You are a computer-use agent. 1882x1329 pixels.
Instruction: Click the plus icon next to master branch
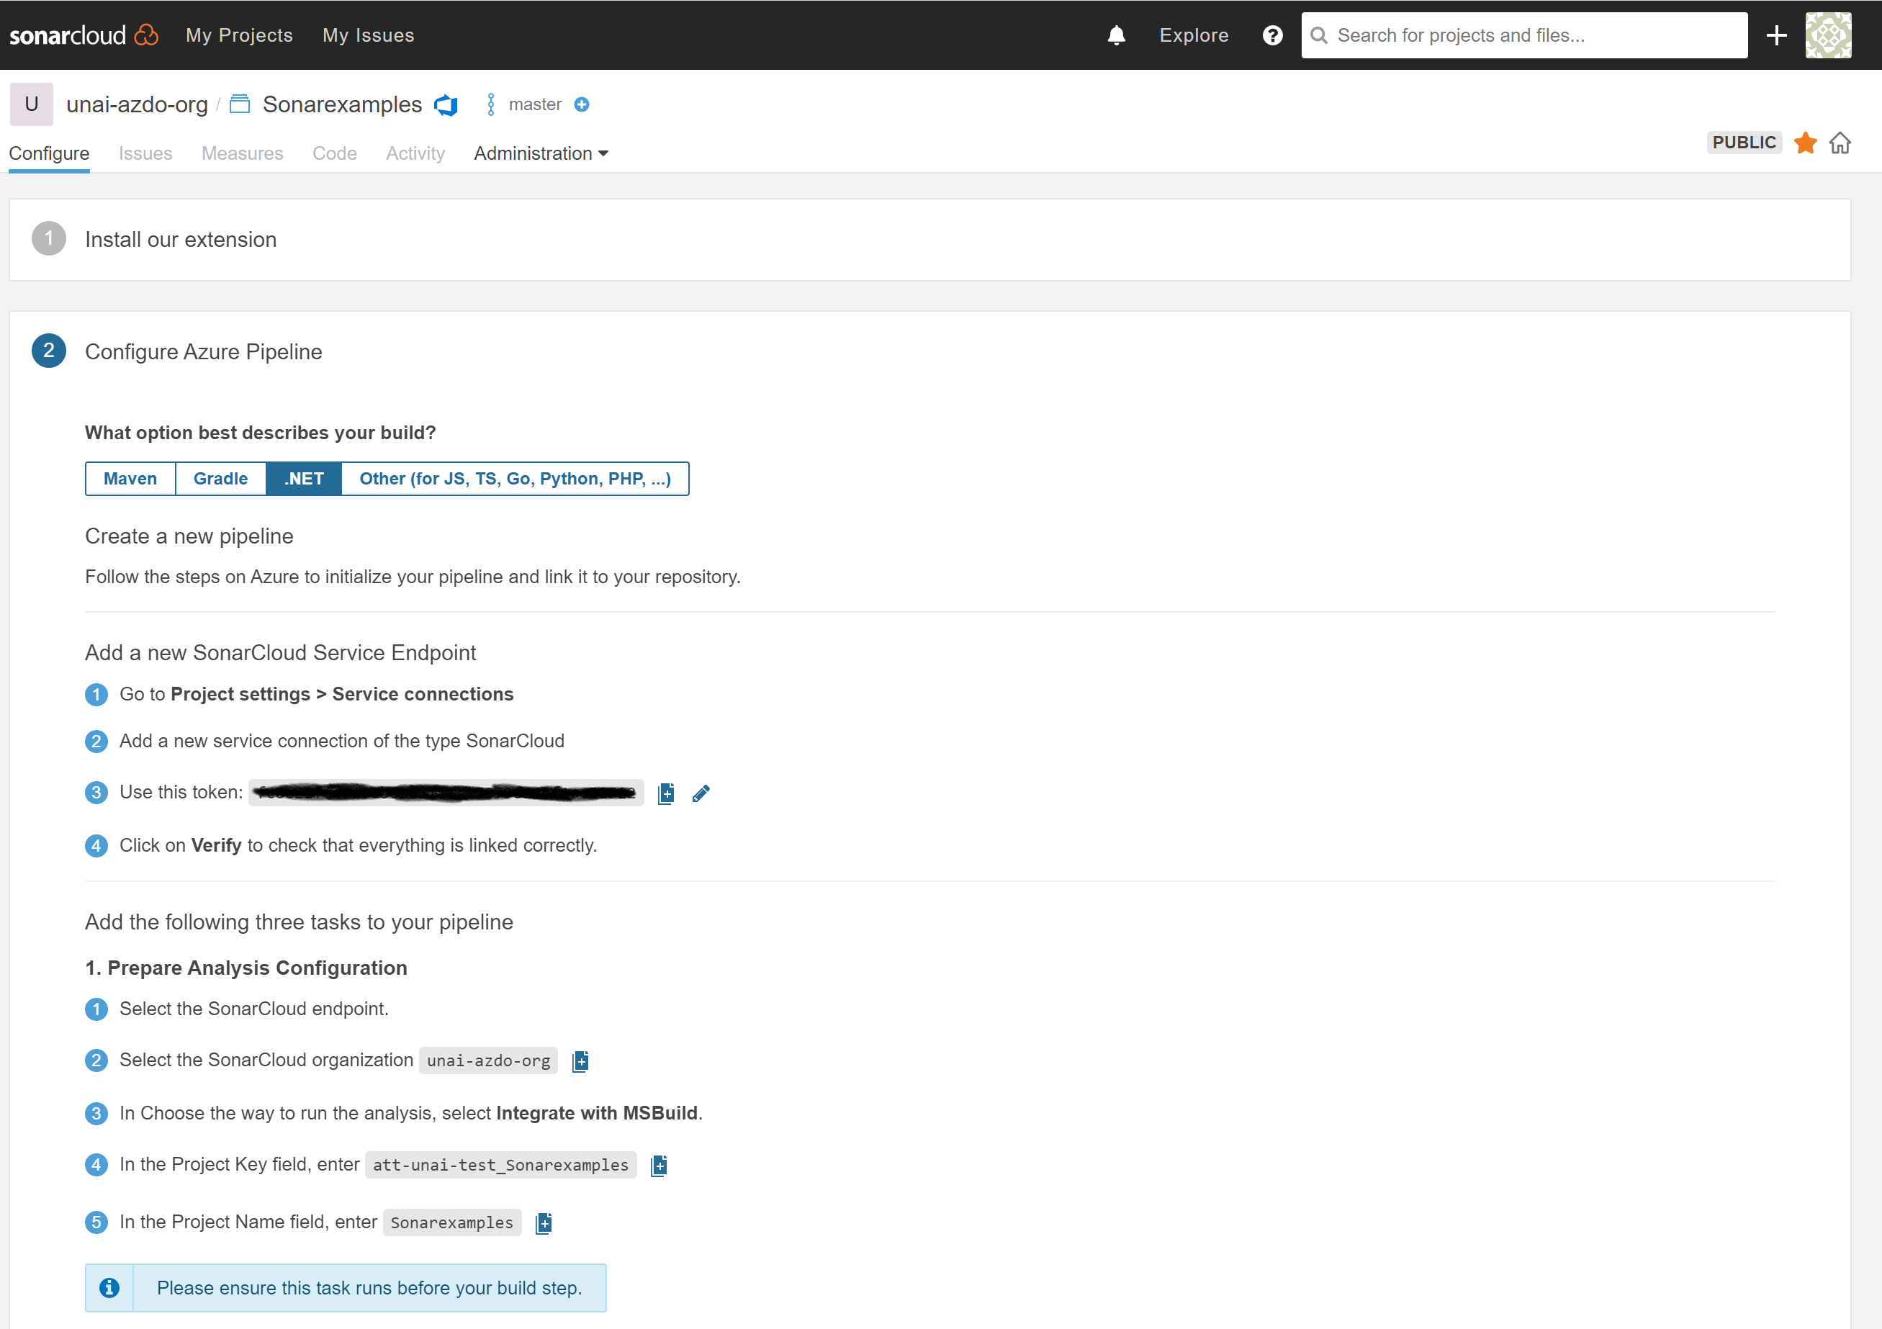point(581,104)
